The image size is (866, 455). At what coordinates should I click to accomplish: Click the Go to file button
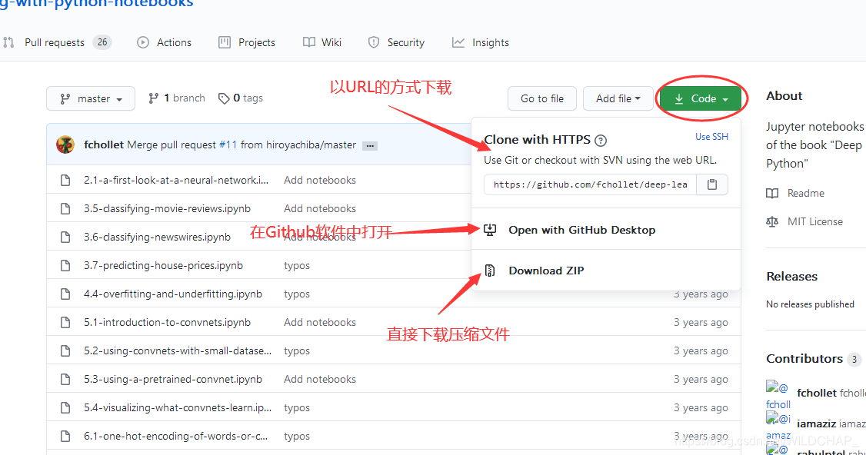point(541,98)
